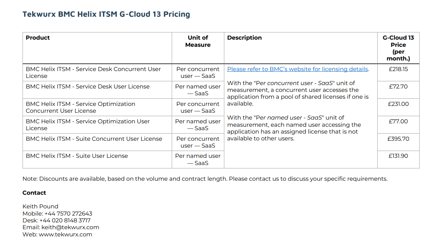Click the Unit of Measure column header

(198, 41)
